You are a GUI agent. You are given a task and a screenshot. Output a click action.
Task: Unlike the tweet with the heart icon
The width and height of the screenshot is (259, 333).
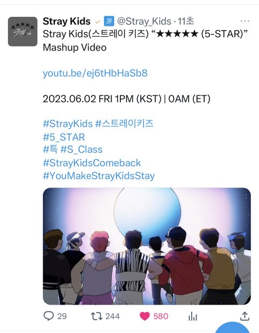pos(145,316)
